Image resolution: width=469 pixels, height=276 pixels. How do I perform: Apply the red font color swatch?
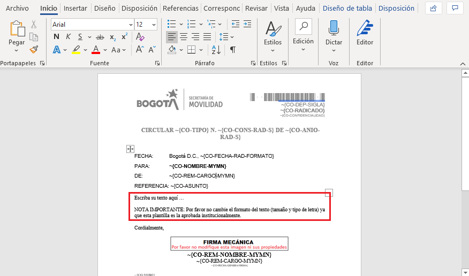click(96, 50)
